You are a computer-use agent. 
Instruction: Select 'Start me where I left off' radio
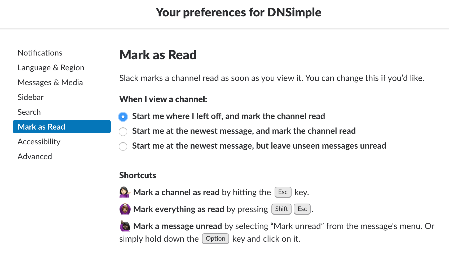click(123, 117)
